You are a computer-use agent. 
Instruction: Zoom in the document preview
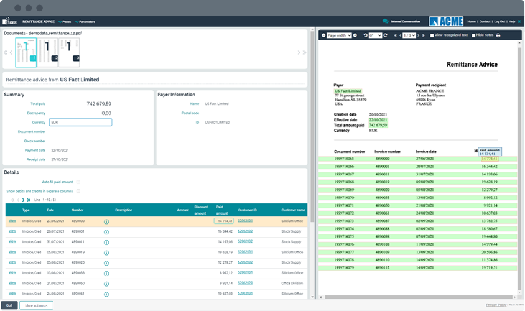tap(355, 35)
